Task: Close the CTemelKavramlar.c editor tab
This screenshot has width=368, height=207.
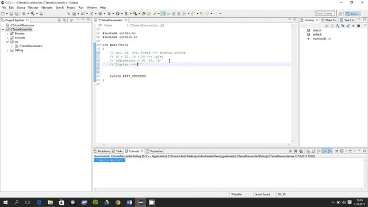Action: click(x=126, y=20)
